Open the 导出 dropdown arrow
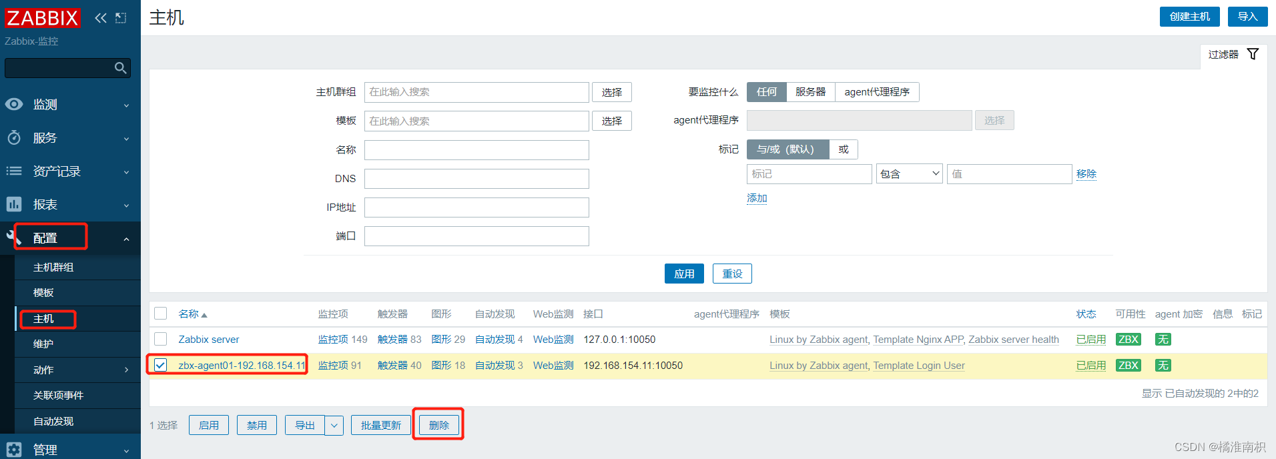 (334, 426)
